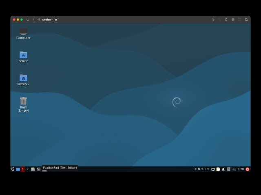
Task: Toggle Caps Lock indicator C
Action: [x=196, y=169]
